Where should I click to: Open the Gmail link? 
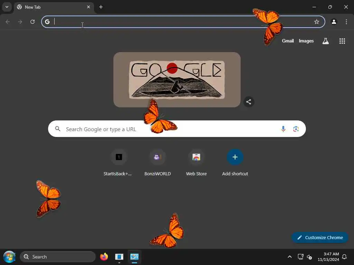tap(288, 41)
